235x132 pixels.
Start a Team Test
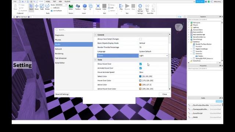pyautogui.click(x=147, y=8)
